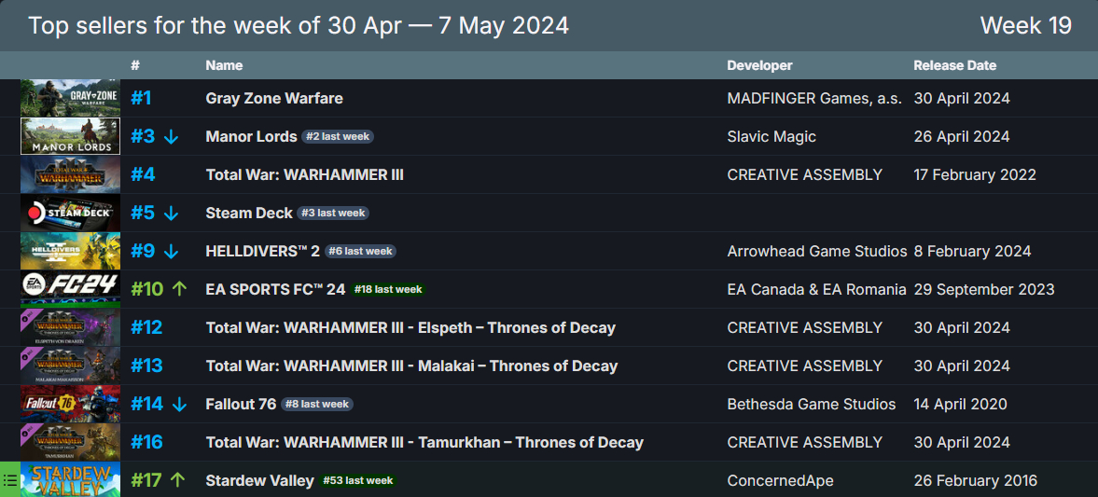
Task: Click the rank number #4
Action: pos(143,174)
